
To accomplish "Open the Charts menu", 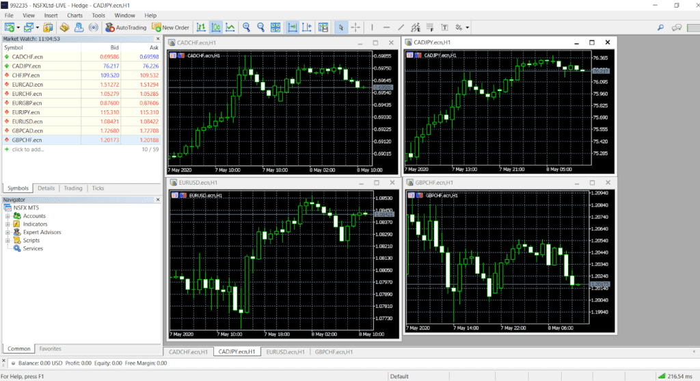I will point(75,15).
